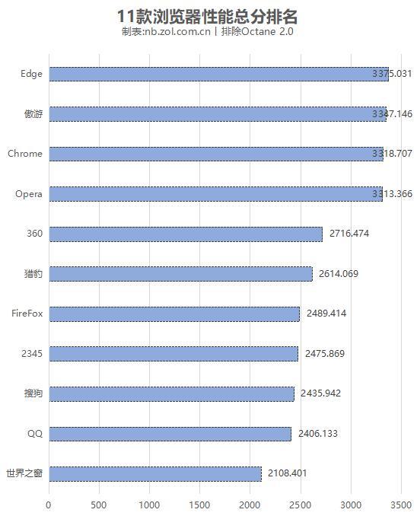Click the 3500 axis tick label

click(401, 505)
